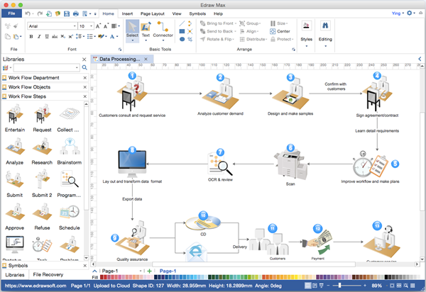
Task: Pick the black fill color swatch
Action: pyautogui.click(x=386, y=277)
